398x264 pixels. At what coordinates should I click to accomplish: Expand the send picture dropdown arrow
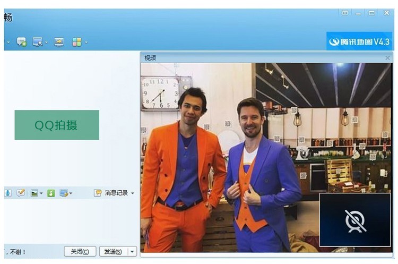click(x=41, y=193)
